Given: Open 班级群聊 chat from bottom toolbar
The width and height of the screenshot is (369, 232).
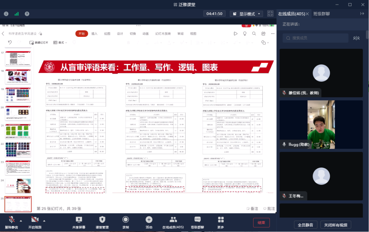Looking at the screenshot, I should point(197,220).
